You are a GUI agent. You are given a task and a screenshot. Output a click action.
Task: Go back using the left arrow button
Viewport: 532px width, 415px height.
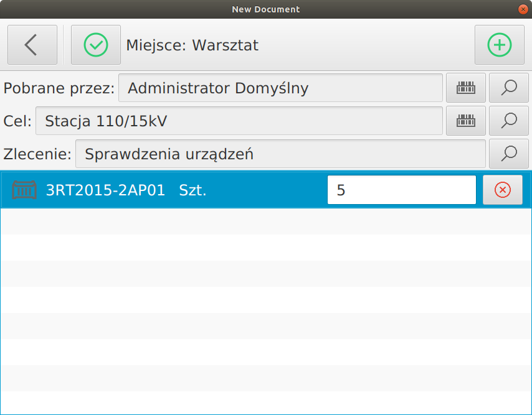click(32, 45)
